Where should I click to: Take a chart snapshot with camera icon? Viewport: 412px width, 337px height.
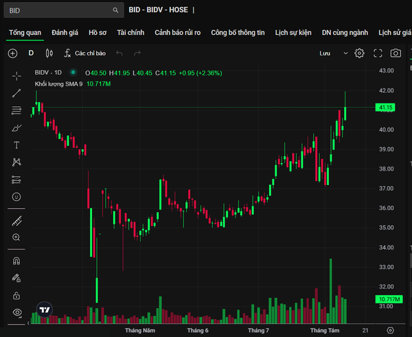click(396, 53)
